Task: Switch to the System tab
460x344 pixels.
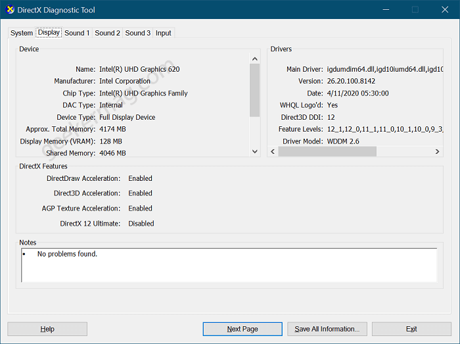Action: coord(22,33)
